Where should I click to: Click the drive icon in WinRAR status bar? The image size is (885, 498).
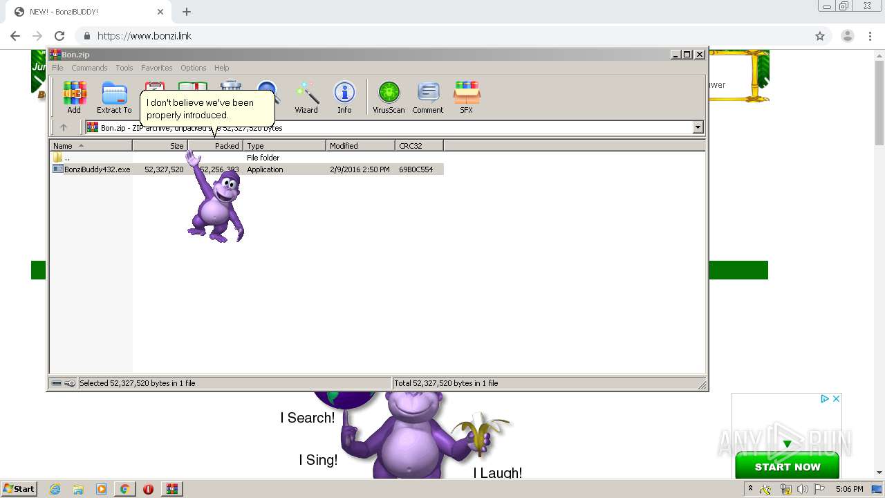click(57, 383)
